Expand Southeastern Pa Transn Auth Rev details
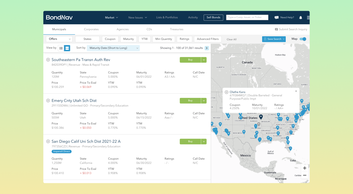Image resolution: width=353 pixels, height=194 pixels. coord(48,60)
